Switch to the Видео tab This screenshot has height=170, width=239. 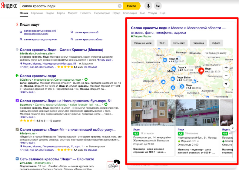click(50, 13)
